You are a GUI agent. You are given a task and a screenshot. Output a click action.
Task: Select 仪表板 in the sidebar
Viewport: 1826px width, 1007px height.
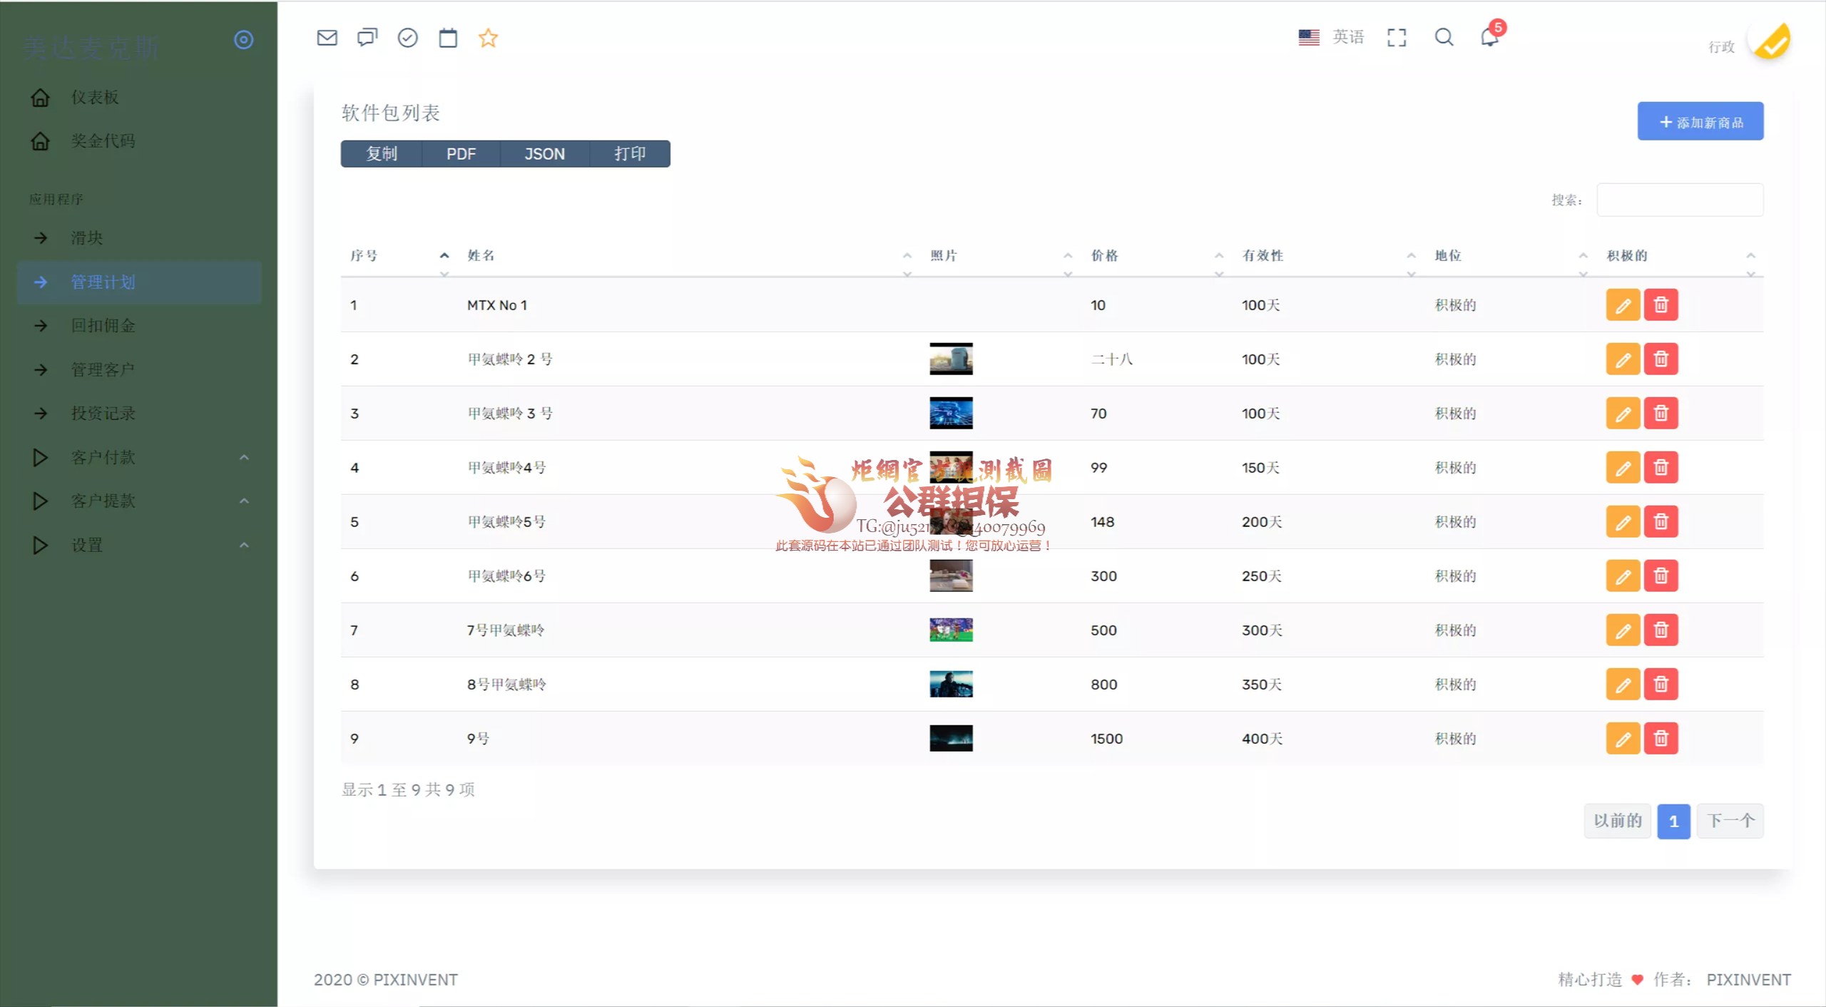[x=93, y=98]
